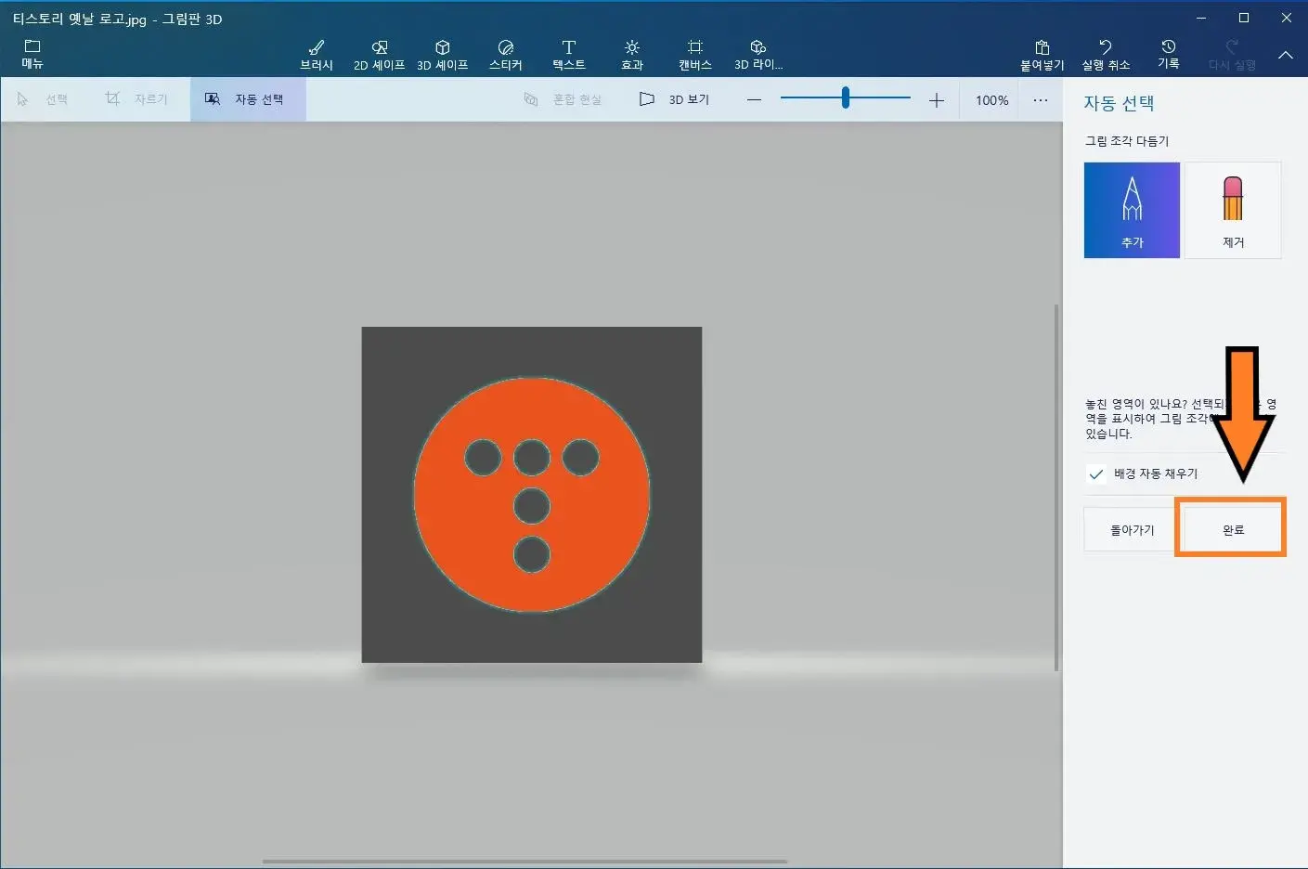Viewport: 1308px width, 869px height.
Task: Choose the 선택 select tool
Action: pos(43,99)
